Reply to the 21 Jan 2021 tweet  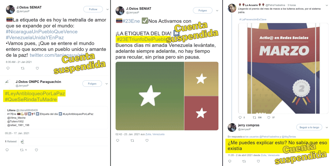8,68
